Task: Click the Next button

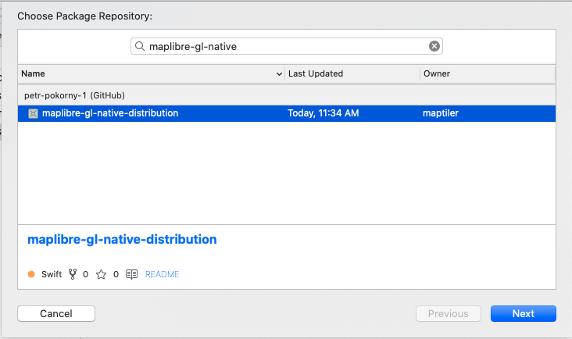Action: click(x=524, y=313)
